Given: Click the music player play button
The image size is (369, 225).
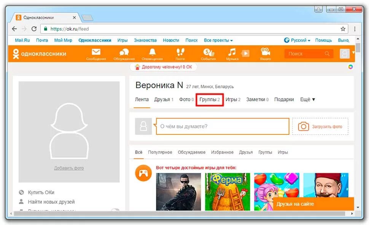Looking at the screenshot, I should pos(245,53).
